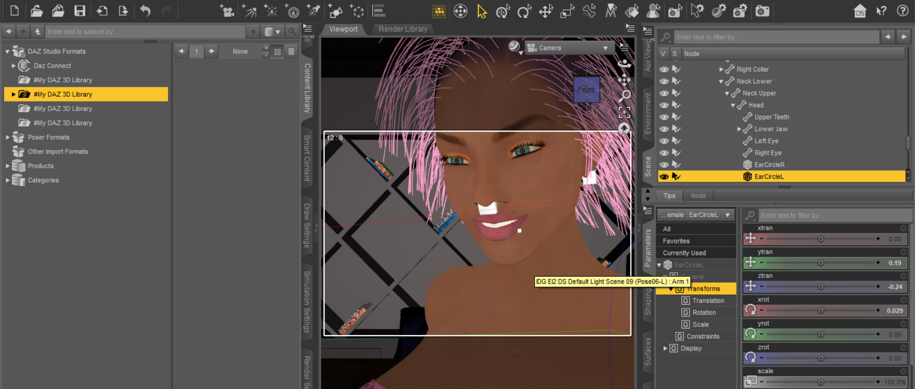Expand the Lower Jaw node
This screenshot has height=389, width=915.
[739, 129]
